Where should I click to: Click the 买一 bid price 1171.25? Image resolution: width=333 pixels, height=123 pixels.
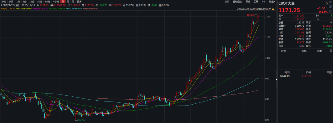(300, 19)
